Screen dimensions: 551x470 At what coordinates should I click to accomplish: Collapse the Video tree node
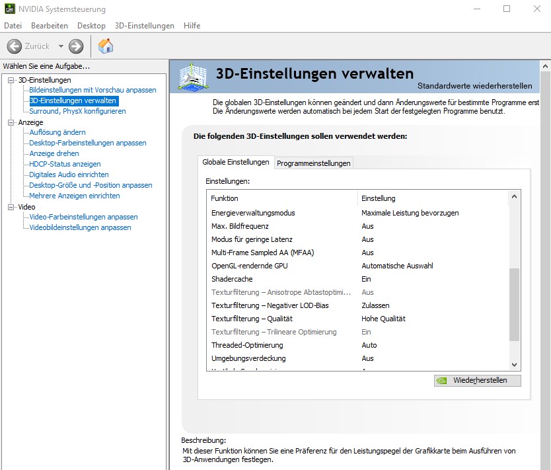11,207
